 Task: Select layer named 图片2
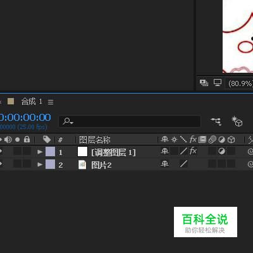[101, 165]
